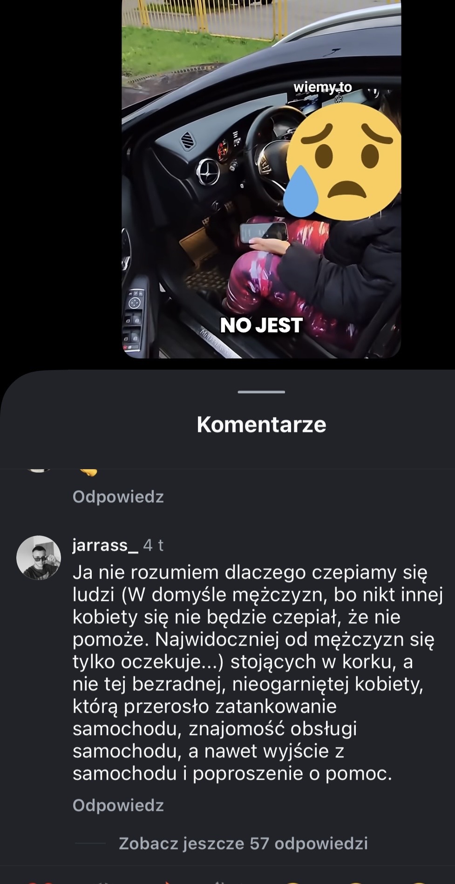
Task: Reply to jarrass_ comment via Odpowiedz
Action: click(118, 805)
